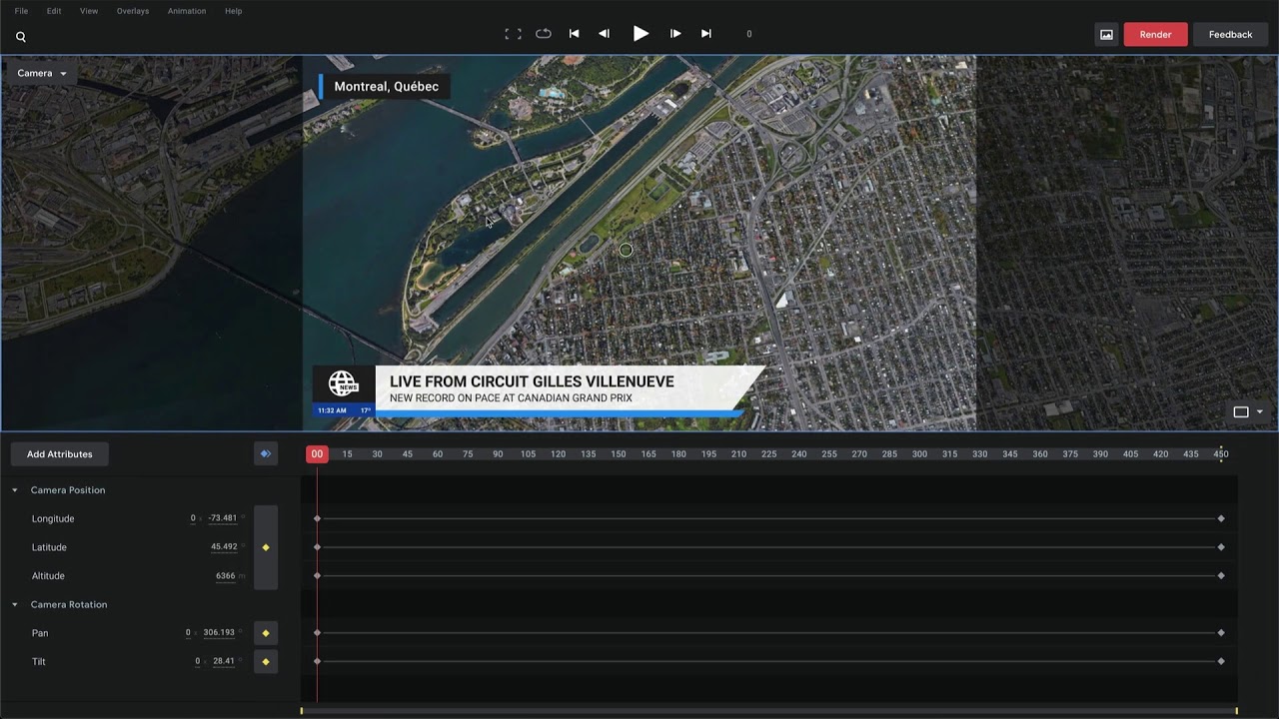Click the Longitude attribute label

[53, 518]
